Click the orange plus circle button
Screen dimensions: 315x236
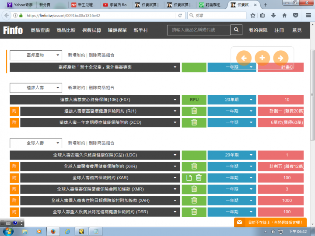point(262,58)
